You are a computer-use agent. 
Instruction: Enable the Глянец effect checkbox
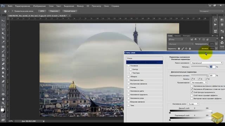[128, 87]
